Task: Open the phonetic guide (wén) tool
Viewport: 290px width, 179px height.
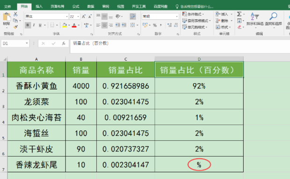Action: click(87, 25)
